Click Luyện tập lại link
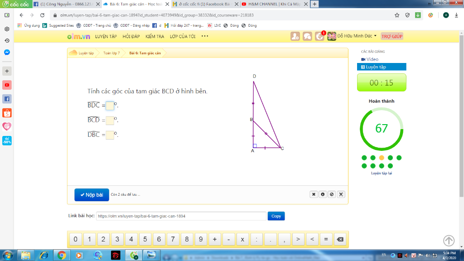 point(382,173)
